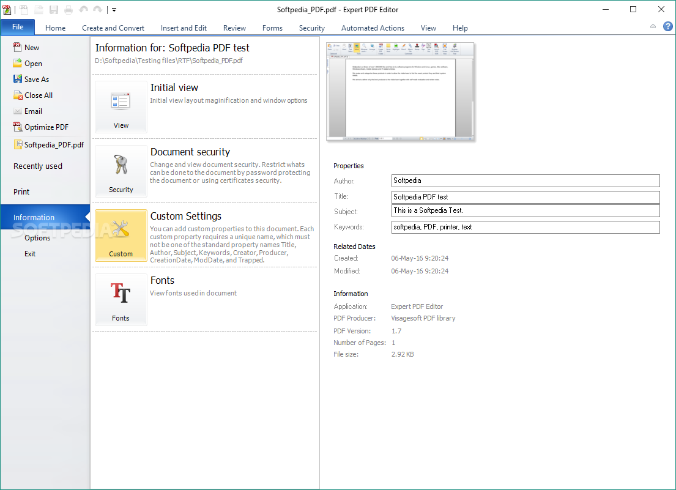Click the floppy disk save icon in title bar

point(54,9)
